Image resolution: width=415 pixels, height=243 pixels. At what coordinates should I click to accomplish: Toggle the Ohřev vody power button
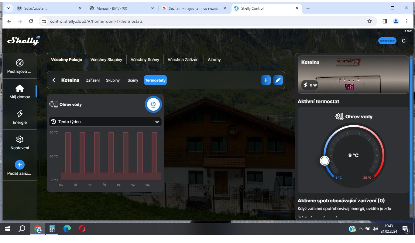click(153, 104)
